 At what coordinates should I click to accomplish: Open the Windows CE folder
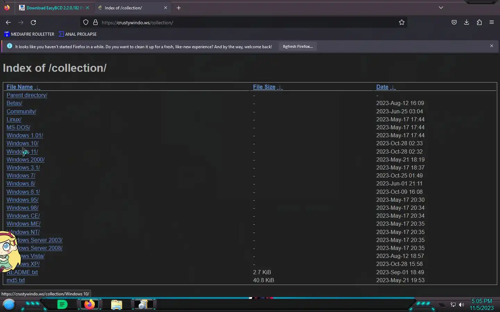coord(23,216)
